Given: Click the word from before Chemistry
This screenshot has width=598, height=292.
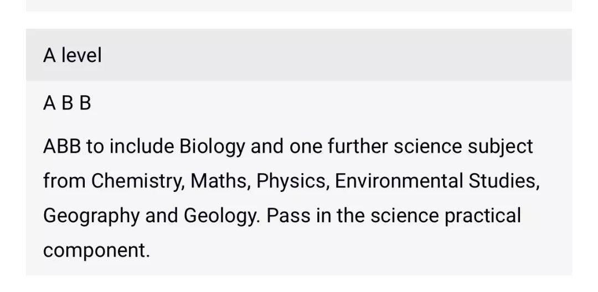Looking at the screenshot, I should 64,181.
